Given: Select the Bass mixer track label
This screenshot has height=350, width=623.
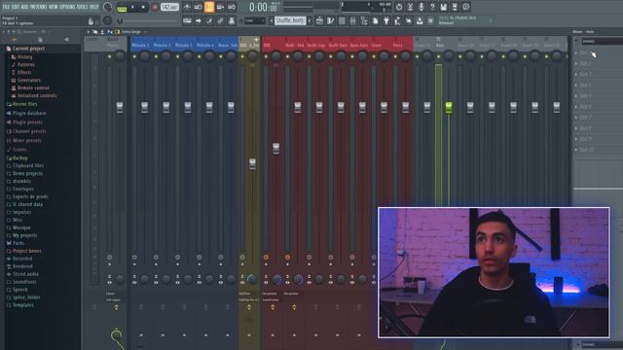Looking at the screenshot, I should pyautogui.click(x=440, y=46).
